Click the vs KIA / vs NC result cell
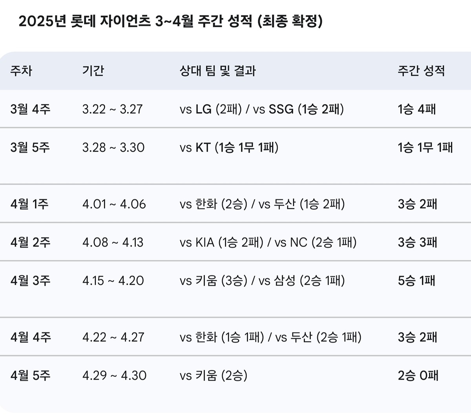Image resolution: width=471 pixels, height=417 pixels. tap(268, 242)
